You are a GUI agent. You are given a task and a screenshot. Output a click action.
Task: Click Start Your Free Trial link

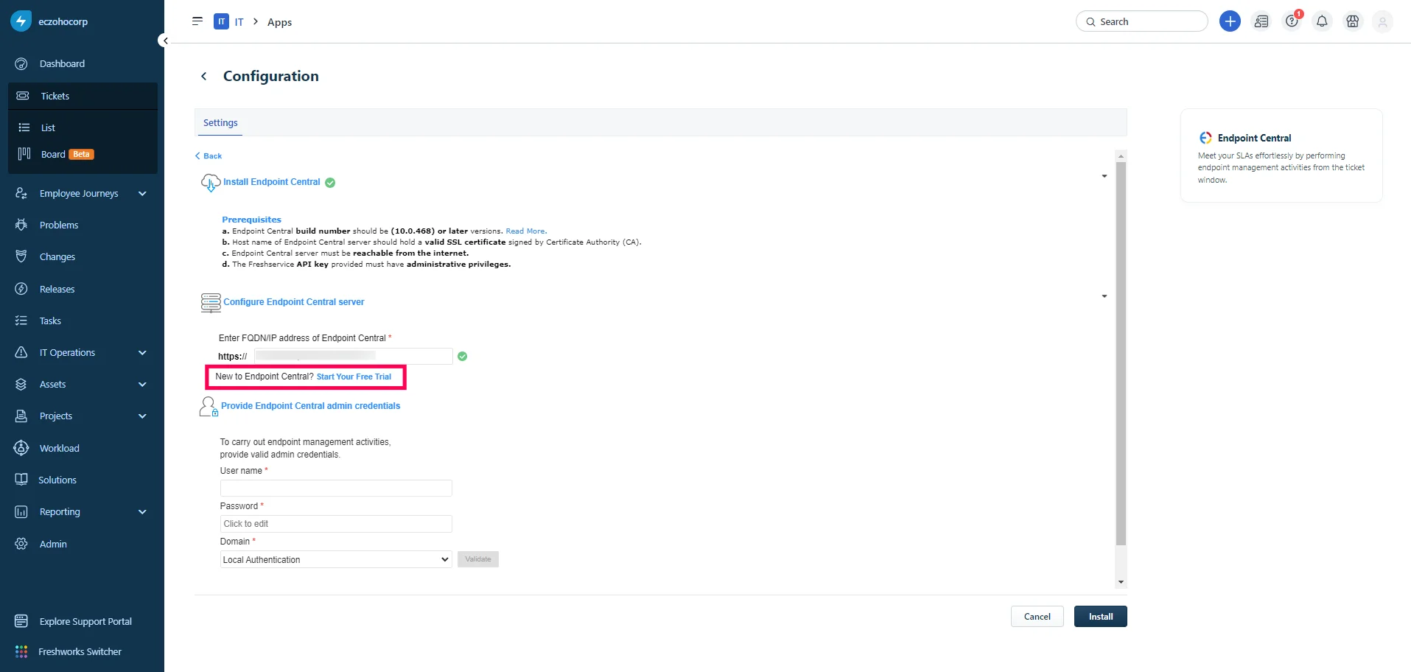coord(354,377)
